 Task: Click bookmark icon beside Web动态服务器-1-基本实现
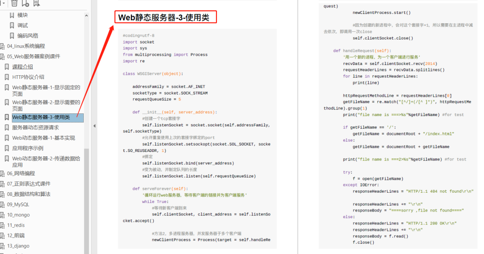7,138
